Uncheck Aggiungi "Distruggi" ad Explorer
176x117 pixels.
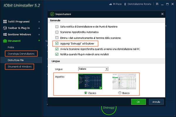click(57, 43)
